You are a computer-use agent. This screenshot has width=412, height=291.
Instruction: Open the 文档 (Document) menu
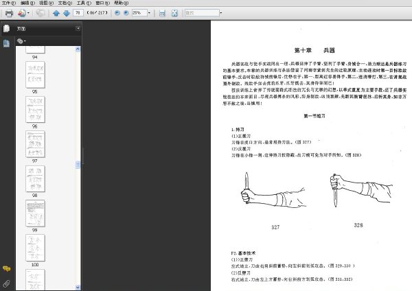65,3
